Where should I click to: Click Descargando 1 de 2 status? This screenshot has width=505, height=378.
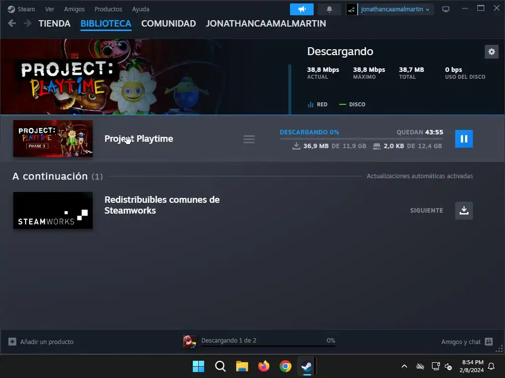229,341
